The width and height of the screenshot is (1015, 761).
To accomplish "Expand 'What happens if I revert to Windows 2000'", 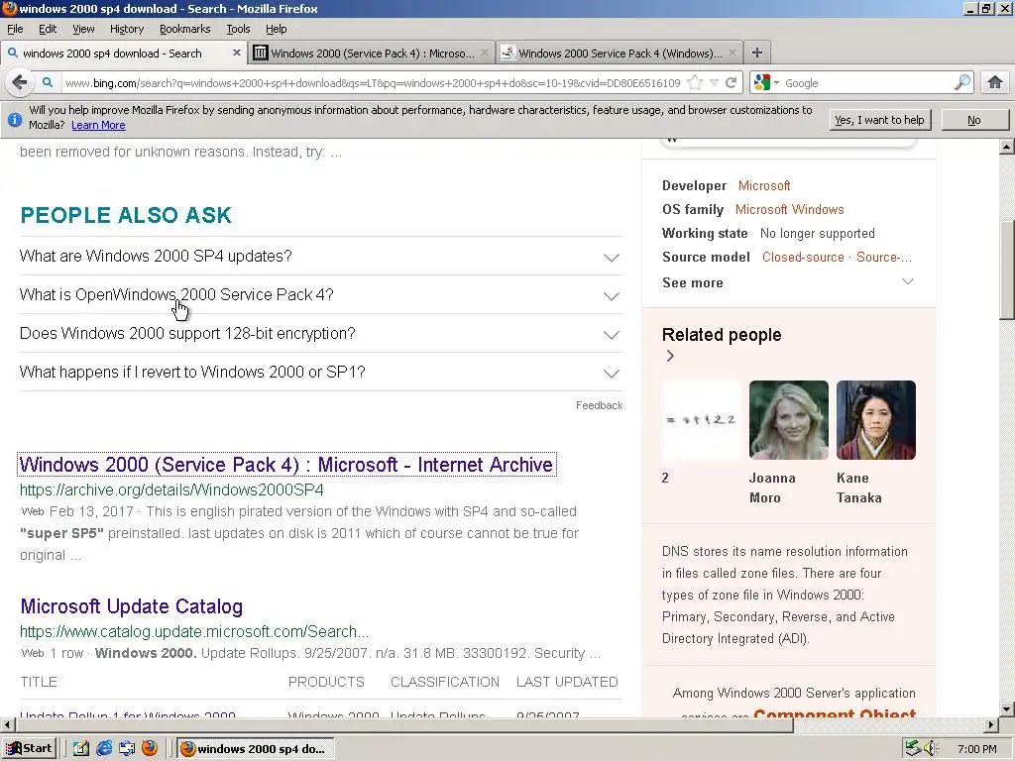I will [320, 373].
